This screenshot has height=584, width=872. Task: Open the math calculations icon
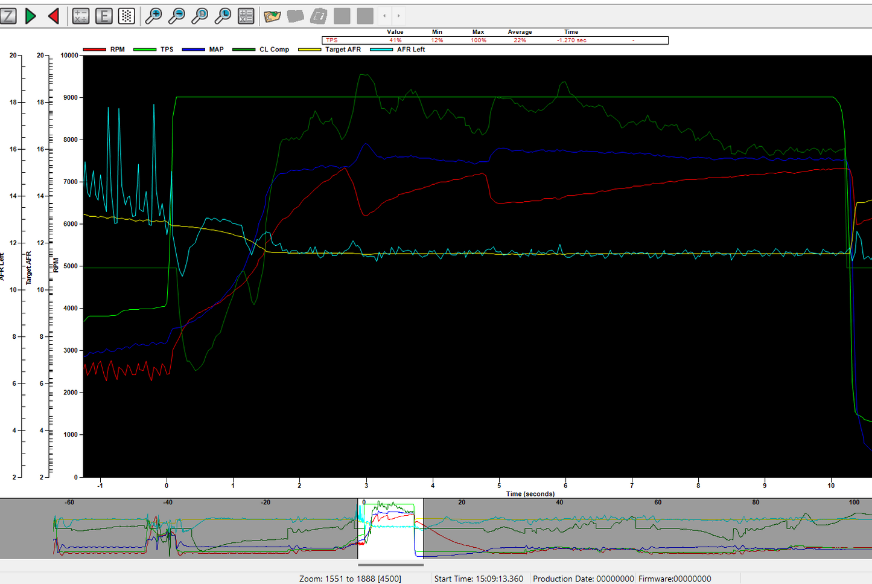coord(80,16)
